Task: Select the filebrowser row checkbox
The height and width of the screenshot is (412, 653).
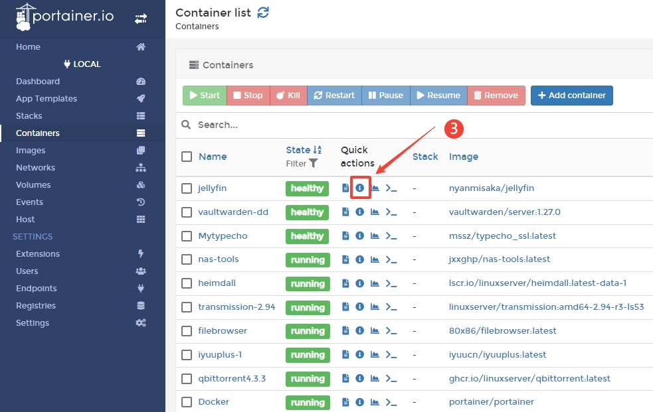Action: pyautogui.click(x=187, y=331)
